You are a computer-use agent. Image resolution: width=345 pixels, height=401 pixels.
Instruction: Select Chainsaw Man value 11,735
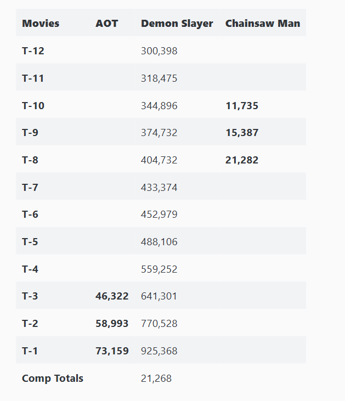242,106
